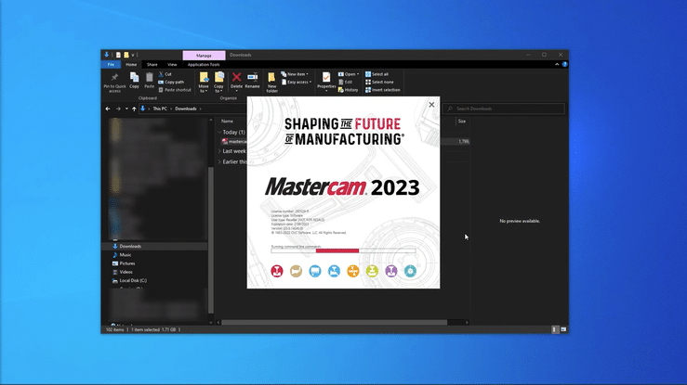Image resolution: width=687 pixels, height=385 pixels.
Task: Expand the Earlier this group
Action: [219, 161]
